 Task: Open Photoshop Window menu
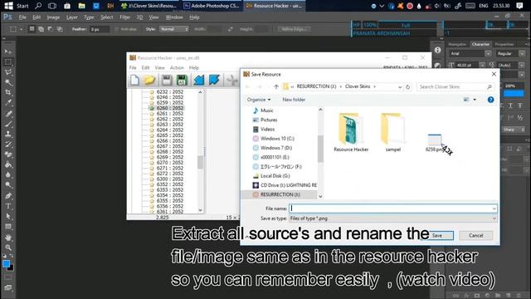pos(174,17)
